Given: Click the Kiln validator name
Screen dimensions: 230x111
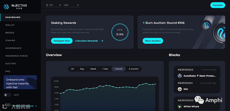Looking at the screenshot, I should (x=186, y=89).
